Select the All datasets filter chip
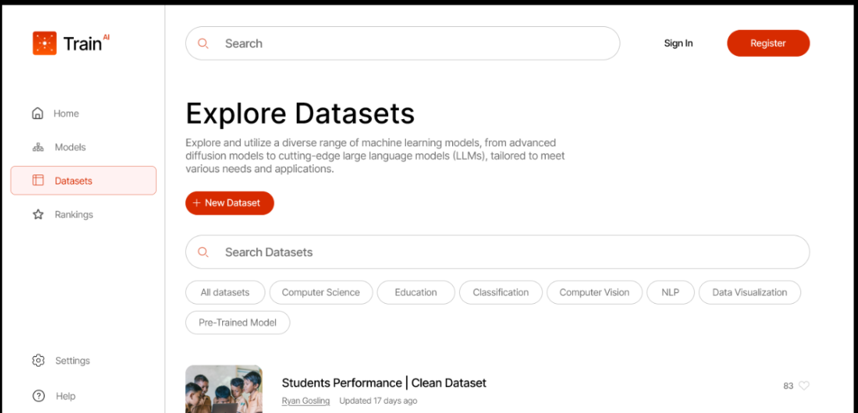858x413 pixels. pos(225,292)
